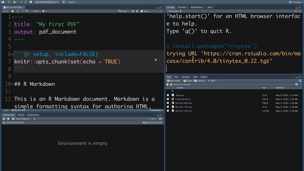
Task: Switch to the Viewer tab
Action: click(204, 77)
